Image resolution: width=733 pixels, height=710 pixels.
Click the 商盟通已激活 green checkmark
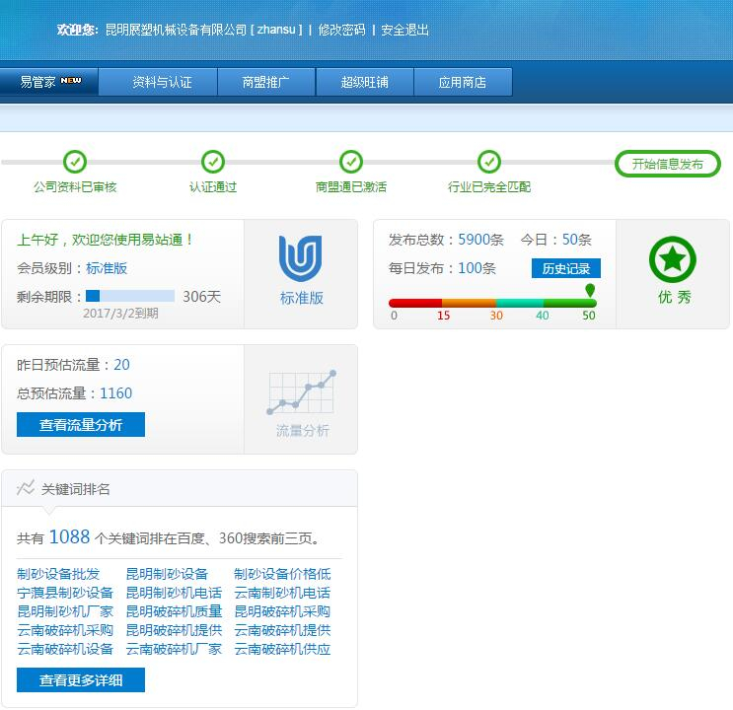pyautogui.click(x=351, y=162)
